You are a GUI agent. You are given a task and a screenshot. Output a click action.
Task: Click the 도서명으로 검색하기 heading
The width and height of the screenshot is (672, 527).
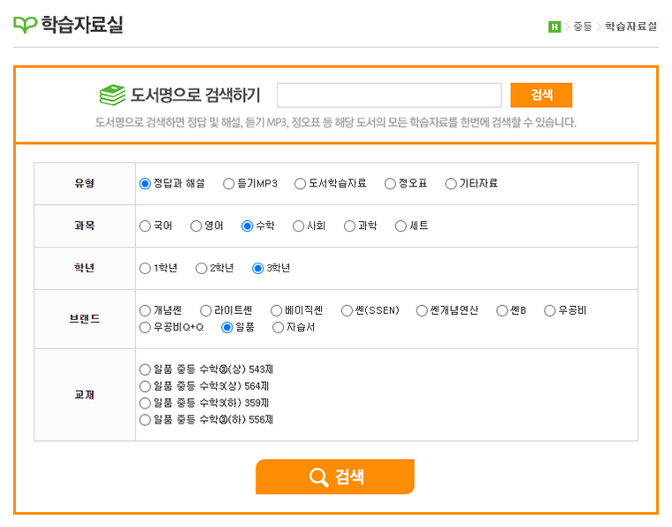(195, 95)
